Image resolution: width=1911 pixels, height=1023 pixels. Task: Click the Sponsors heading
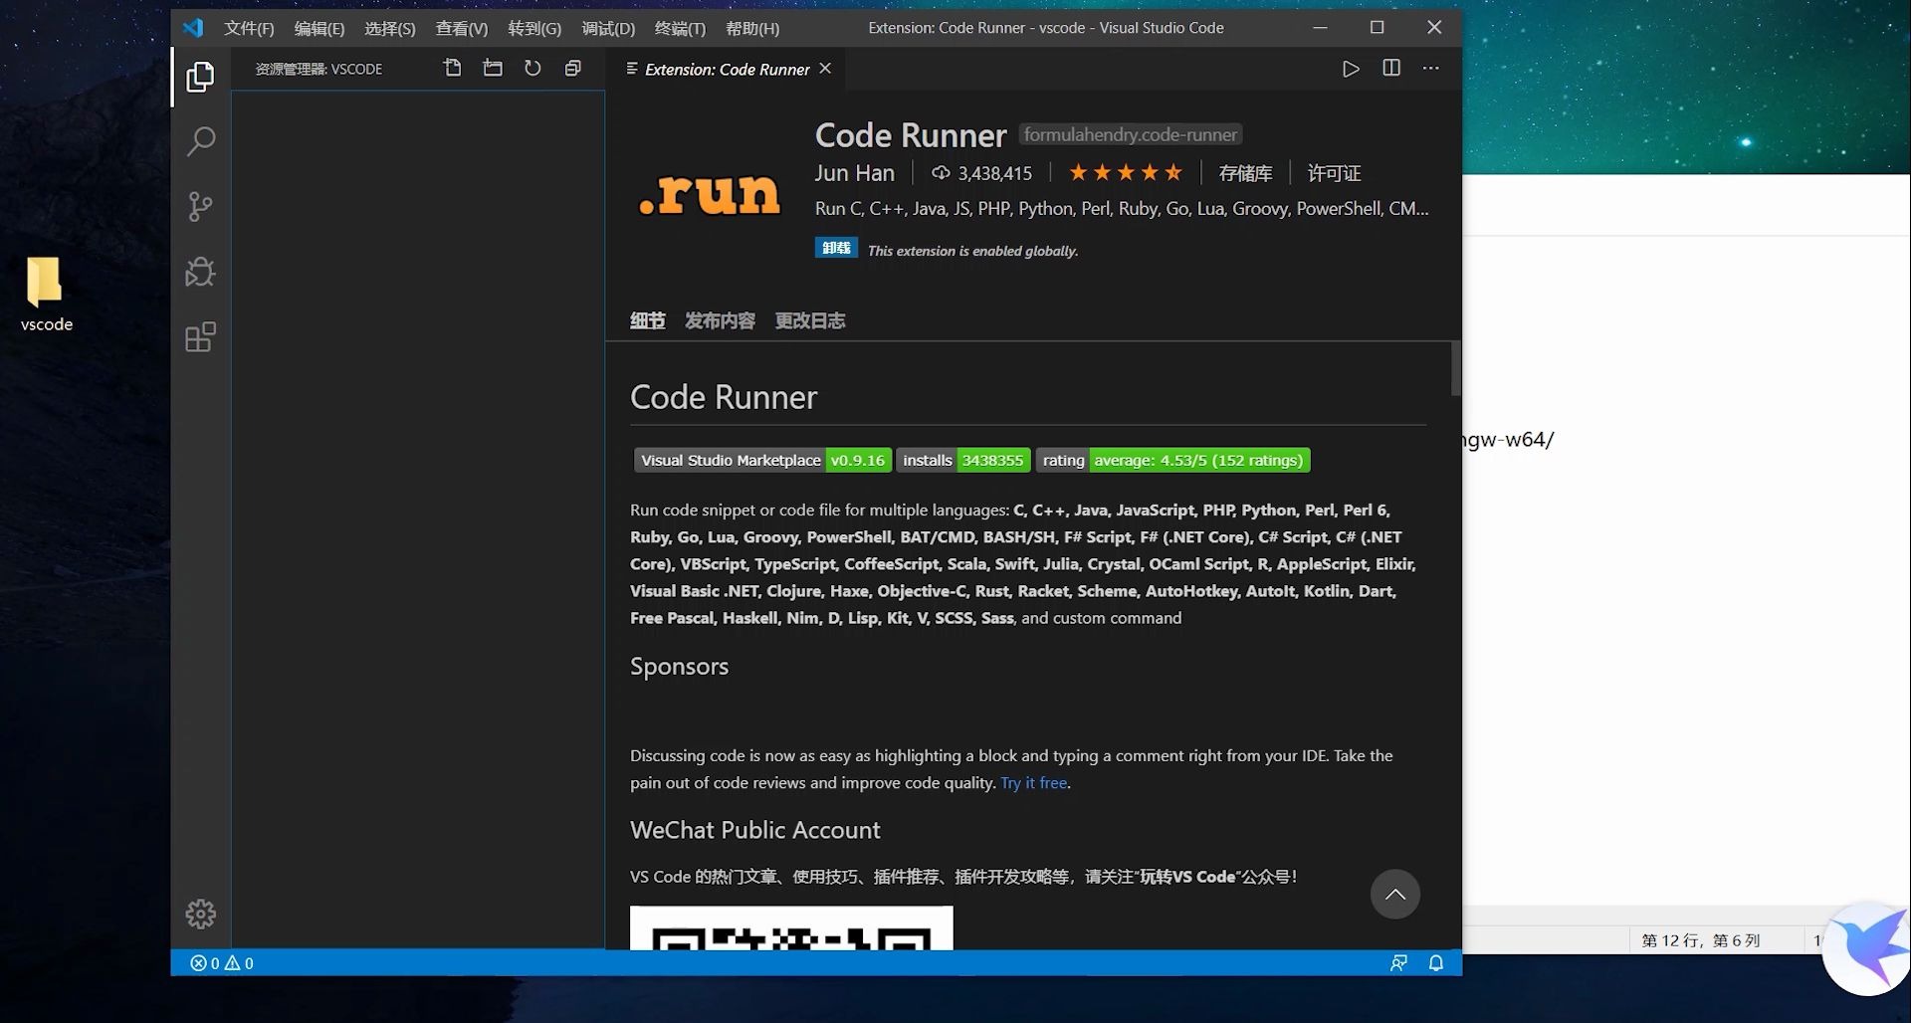tap(679, 666)
